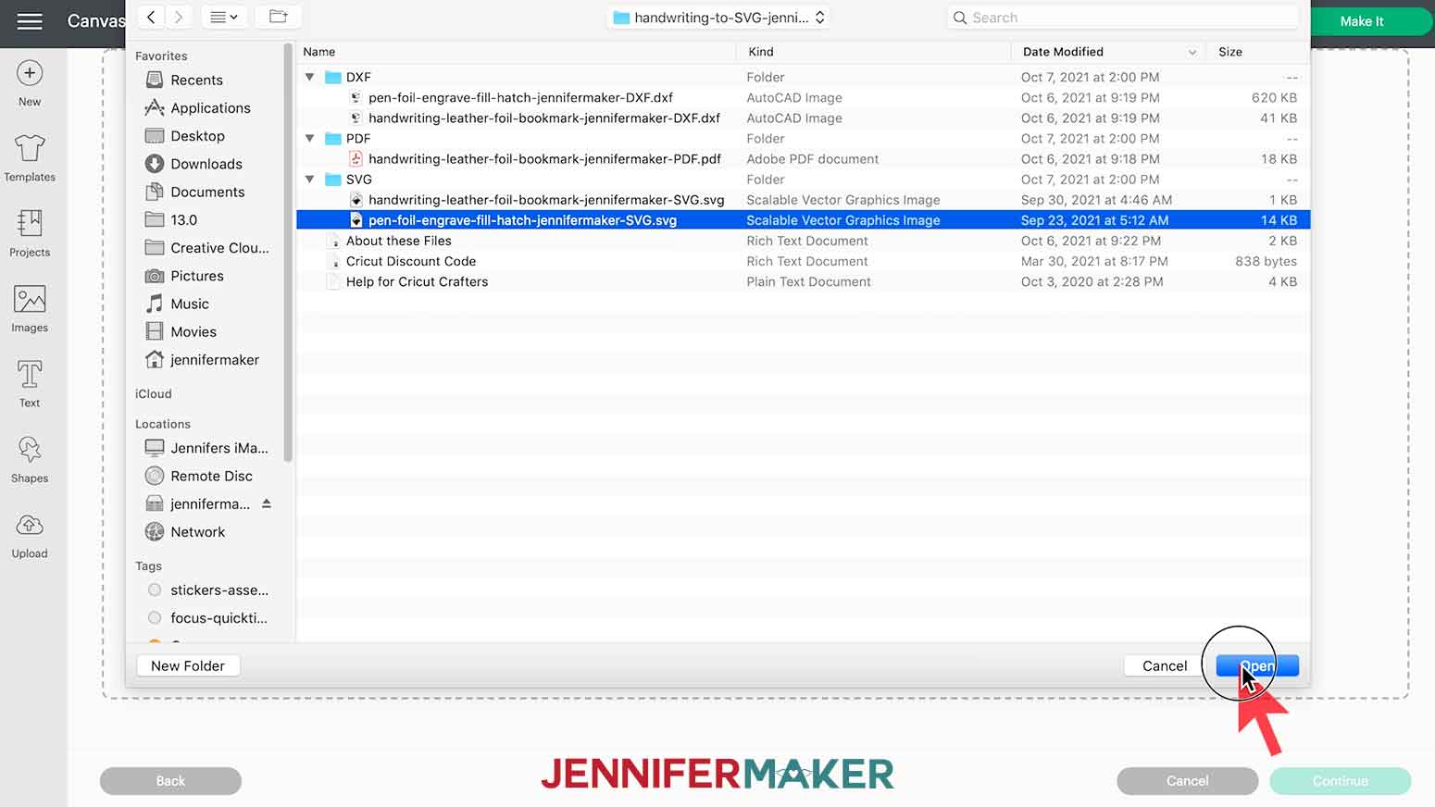Go back in the file dialog
This screenshot has height=807, width=1435.
pyautogui.click(x=151, y=17)
